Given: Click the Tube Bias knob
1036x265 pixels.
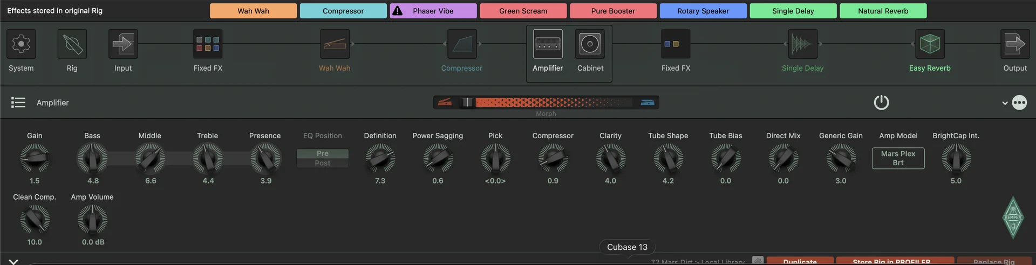Looking at the screenshot, I should point(726,159).
